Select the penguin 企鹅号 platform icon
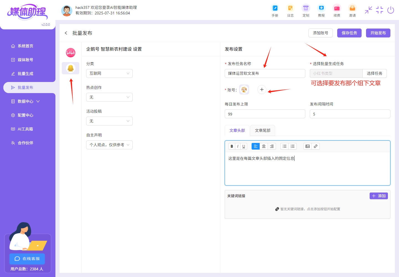Image resolution: width=399 pixels, height=277 pixels. coord(71,68)
